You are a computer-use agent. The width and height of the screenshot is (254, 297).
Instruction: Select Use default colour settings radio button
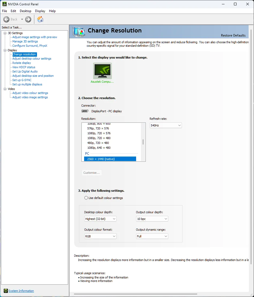[86, 198]
